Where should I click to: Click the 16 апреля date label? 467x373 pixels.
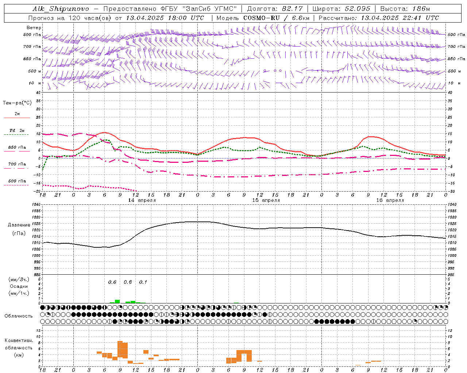pos(390,200)
